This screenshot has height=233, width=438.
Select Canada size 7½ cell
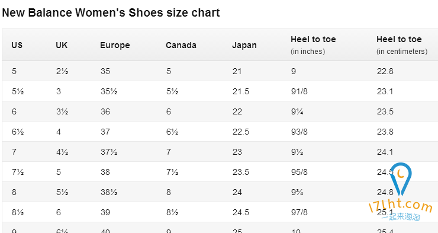point(172,172)
